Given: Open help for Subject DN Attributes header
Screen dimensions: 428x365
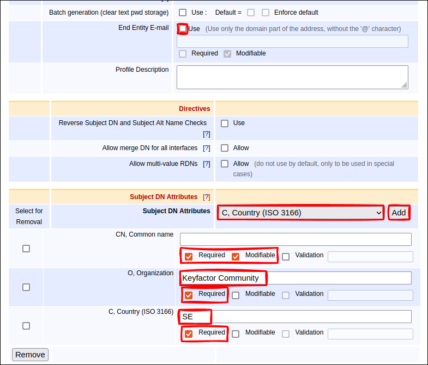Looking at the screenshot, I should point(207,197).
